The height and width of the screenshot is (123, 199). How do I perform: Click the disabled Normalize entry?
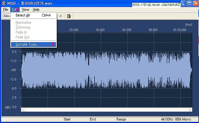tap(33, 22)
